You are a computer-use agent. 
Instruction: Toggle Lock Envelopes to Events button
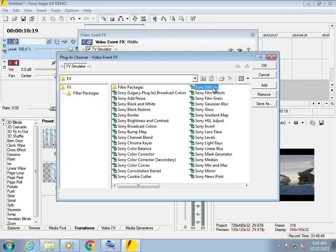point(135,19)
